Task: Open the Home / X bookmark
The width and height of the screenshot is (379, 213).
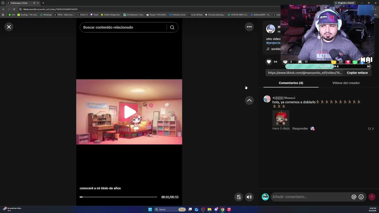Action: tap(82, 15)
